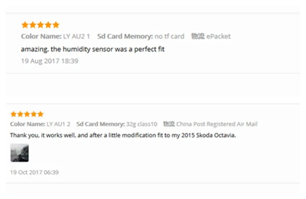Image resolution: width=306 pixels, height=199 pixels.
Task: Click Sd Card Memory no tf card
Action: [141, 36]
